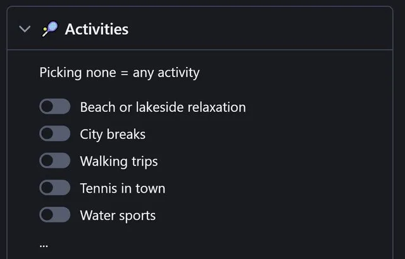
Task: Toggle the Walking trips switch on
Action: pyautogui.click(x=55, y=160)
